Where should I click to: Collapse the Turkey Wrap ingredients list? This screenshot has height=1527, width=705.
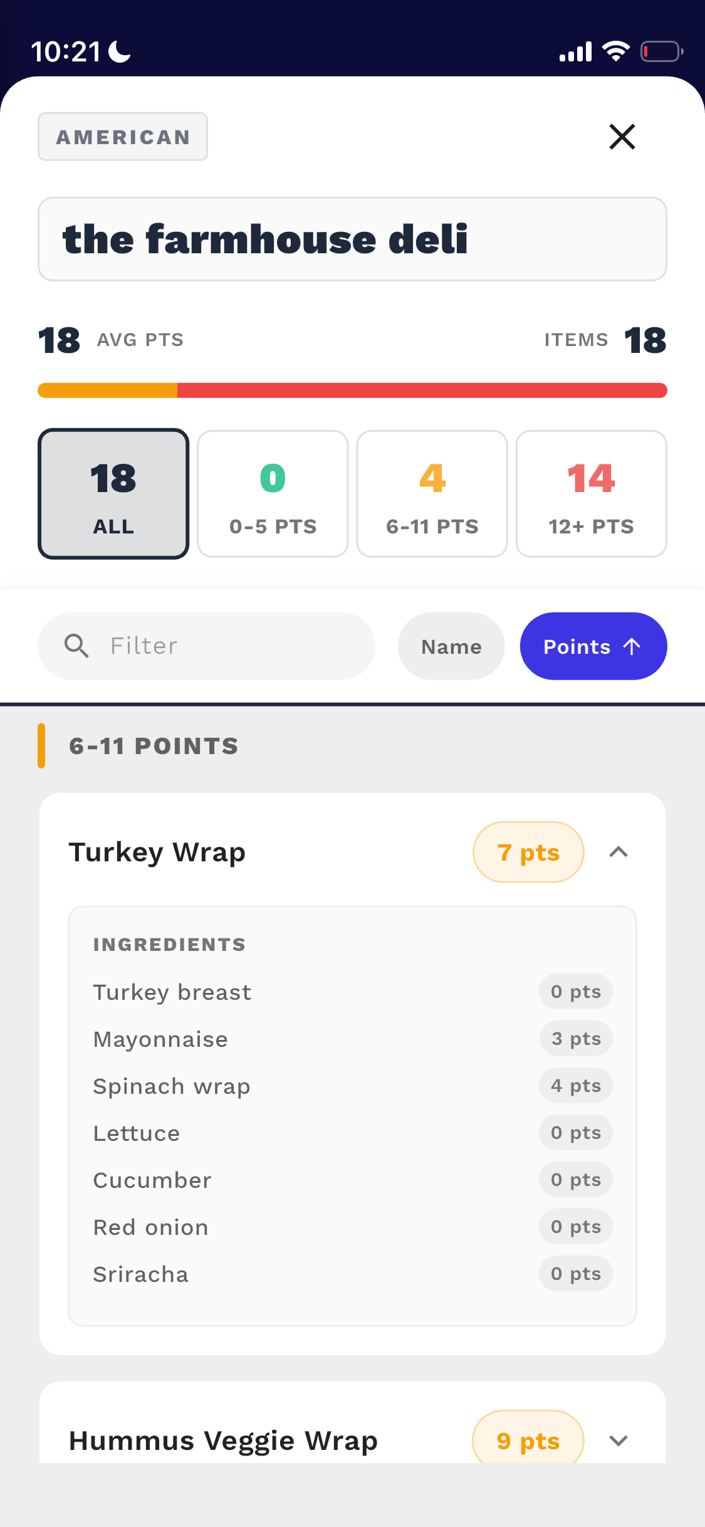[619, 852]
